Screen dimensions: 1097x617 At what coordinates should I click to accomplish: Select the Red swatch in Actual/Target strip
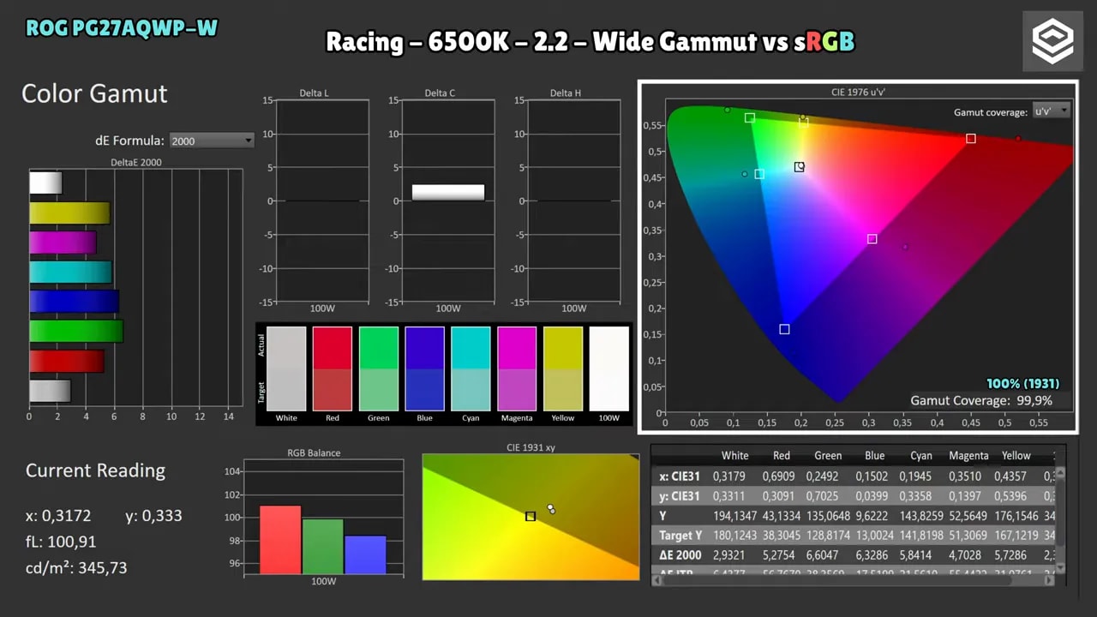tap(333, 368)
